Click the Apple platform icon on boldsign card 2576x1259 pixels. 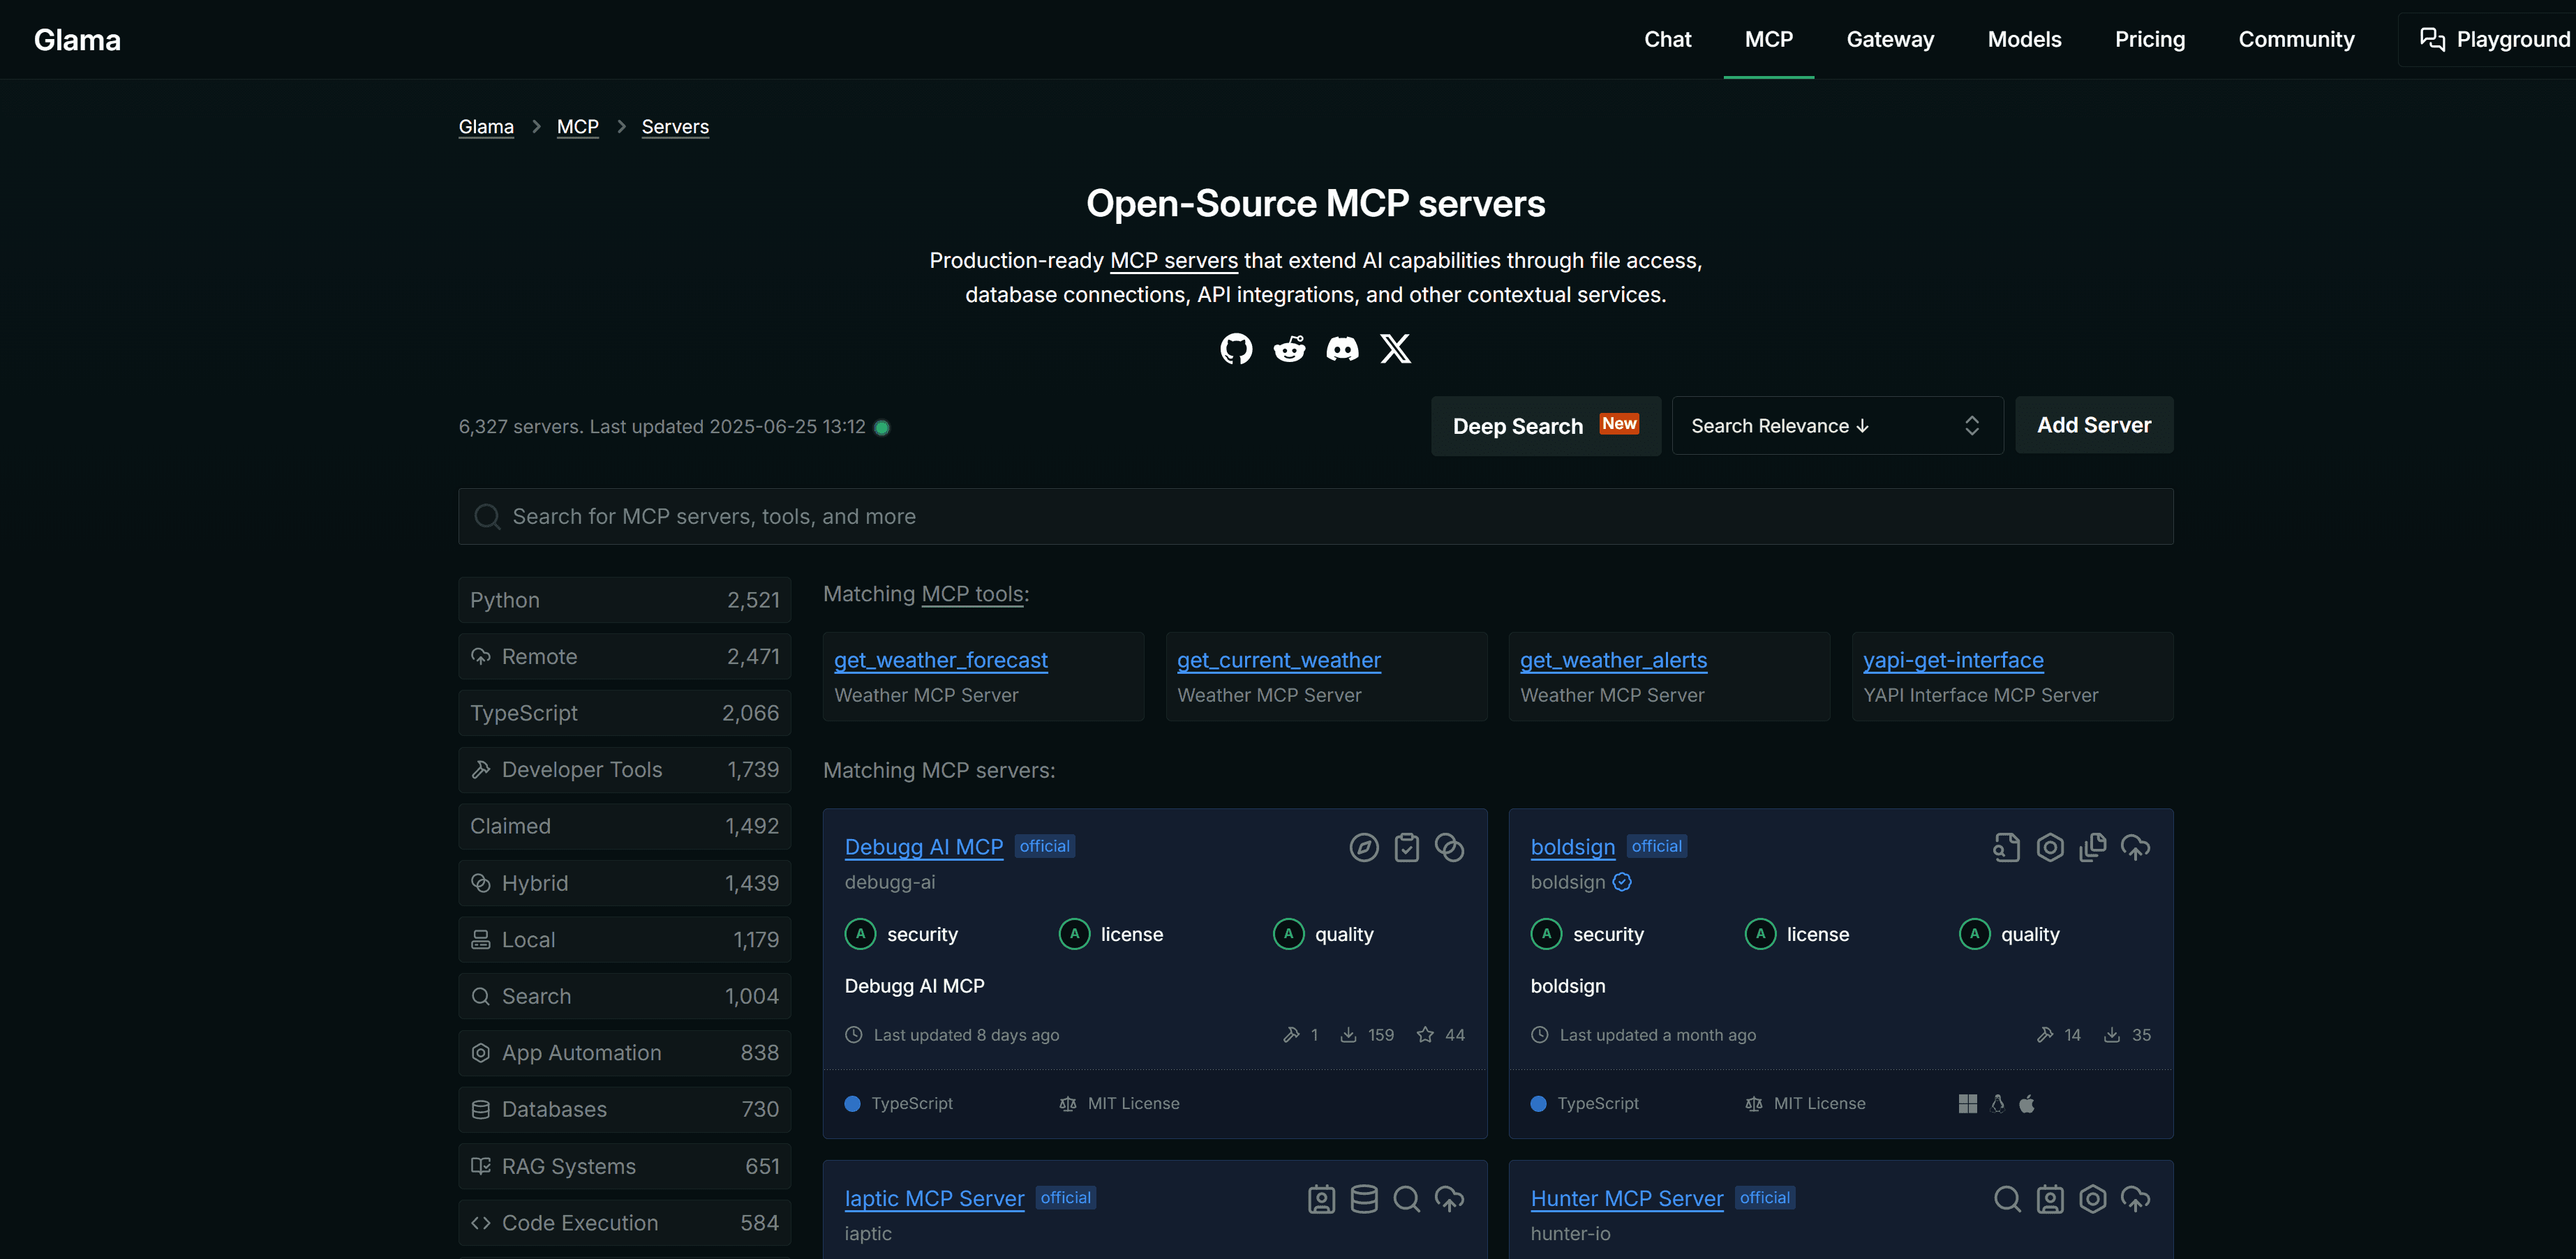2027,1103
